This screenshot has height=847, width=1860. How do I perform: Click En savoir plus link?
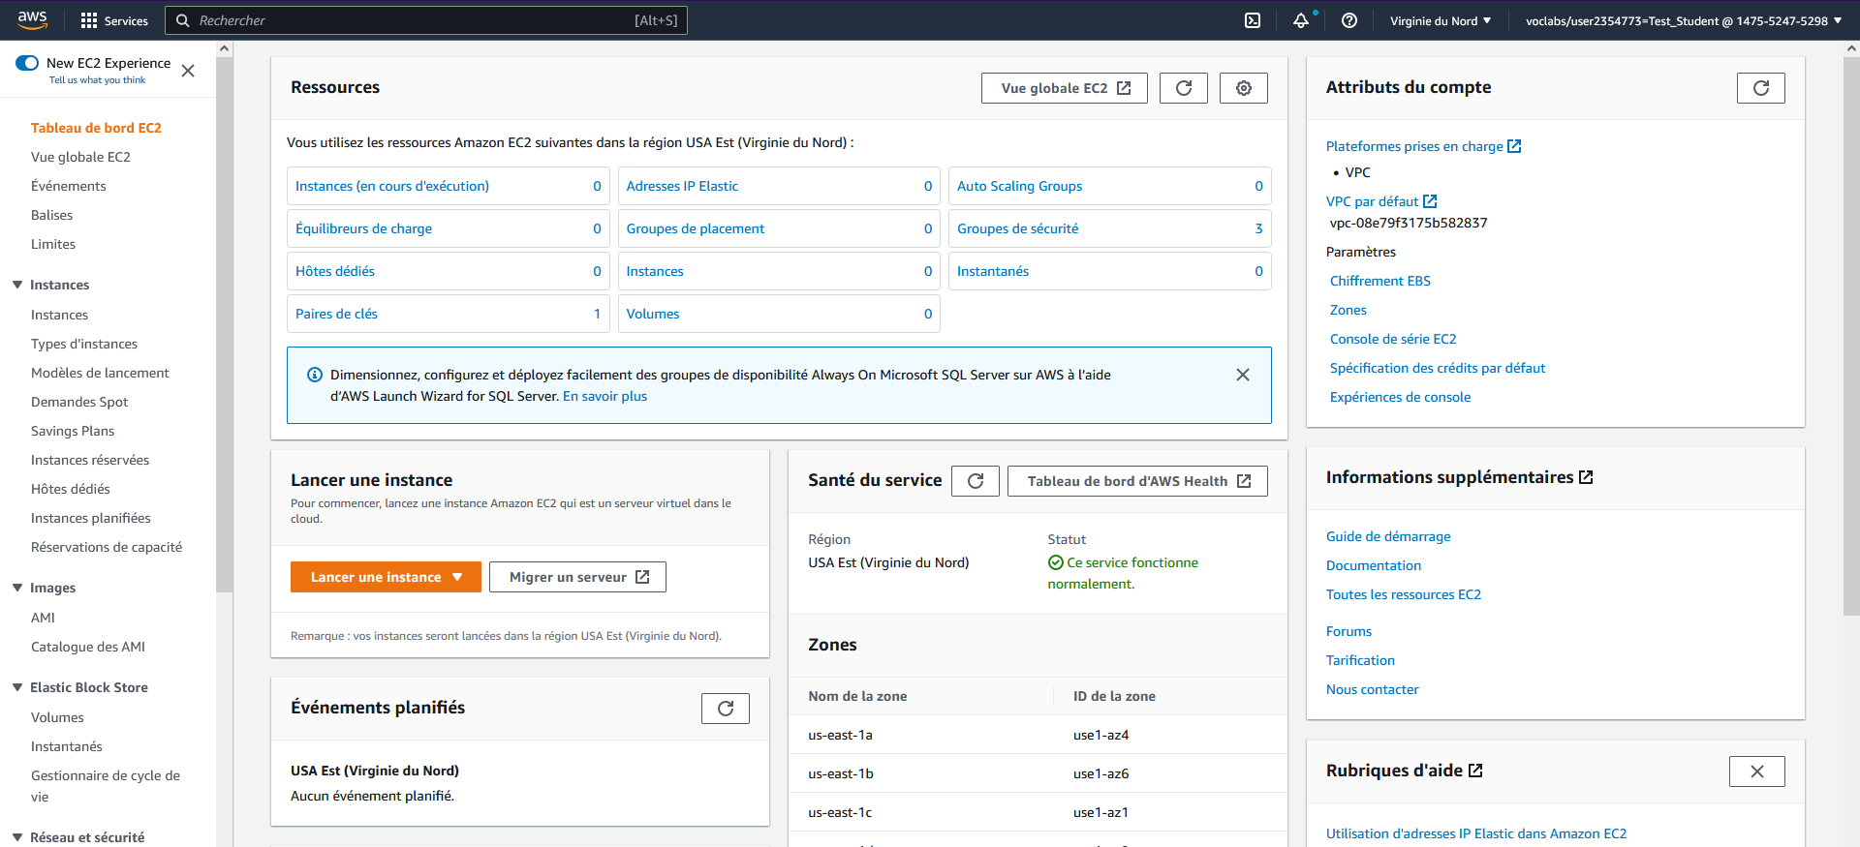point(604,396)
